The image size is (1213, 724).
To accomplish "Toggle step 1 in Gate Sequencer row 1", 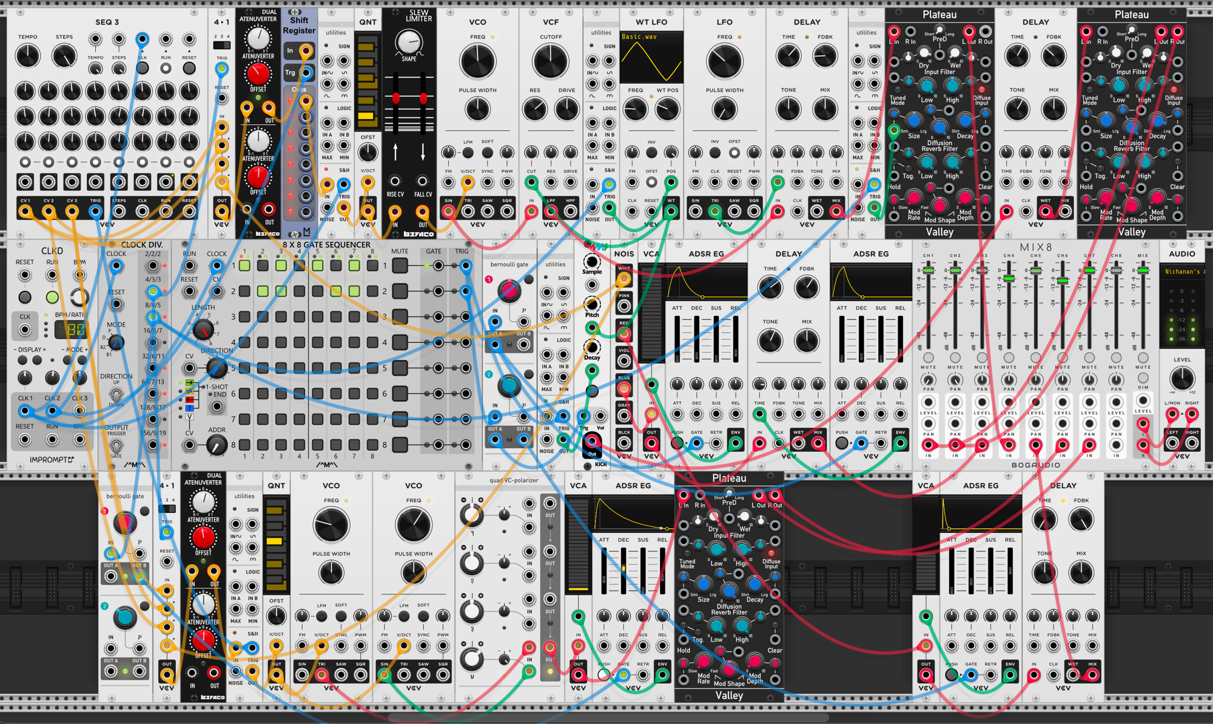I will pos(244,266).
